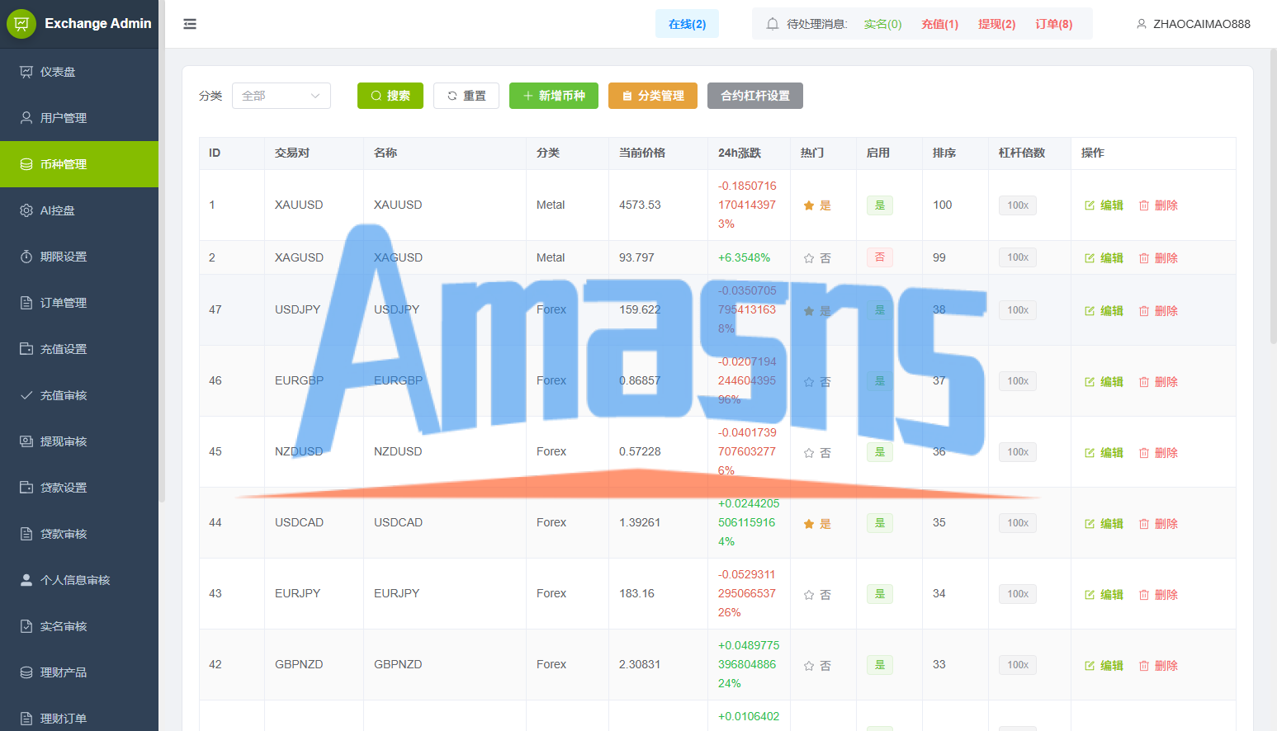Image resolution: width=1277 pixels, height=731 pixels.
Task: Click the user avatar icon beside ZHAOCAIMAO888
Action: [1142, 24]
